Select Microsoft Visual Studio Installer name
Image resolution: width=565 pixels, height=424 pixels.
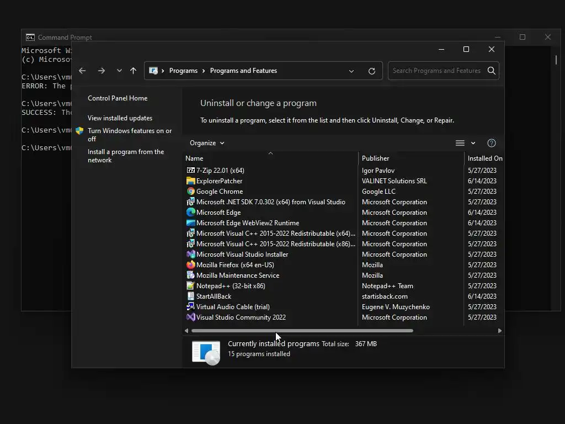[x=242, y=254]
